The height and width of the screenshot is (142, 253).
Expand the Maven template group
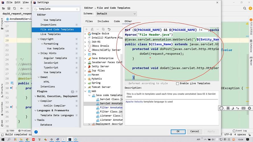(85, 75)
